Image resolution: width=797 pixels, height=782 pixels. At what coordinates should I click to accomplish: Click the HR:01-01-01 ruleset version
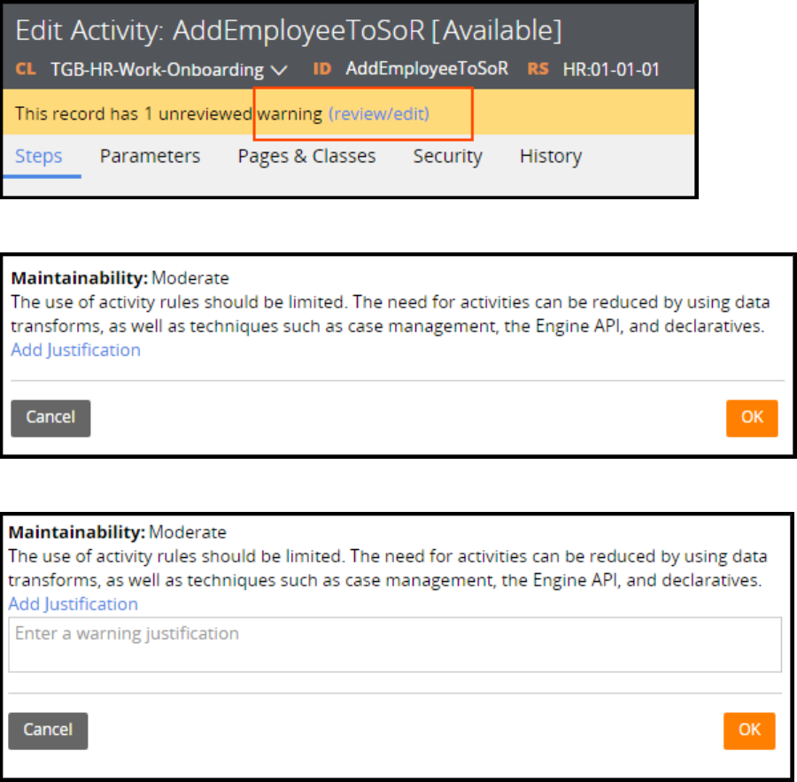point(611,69)
